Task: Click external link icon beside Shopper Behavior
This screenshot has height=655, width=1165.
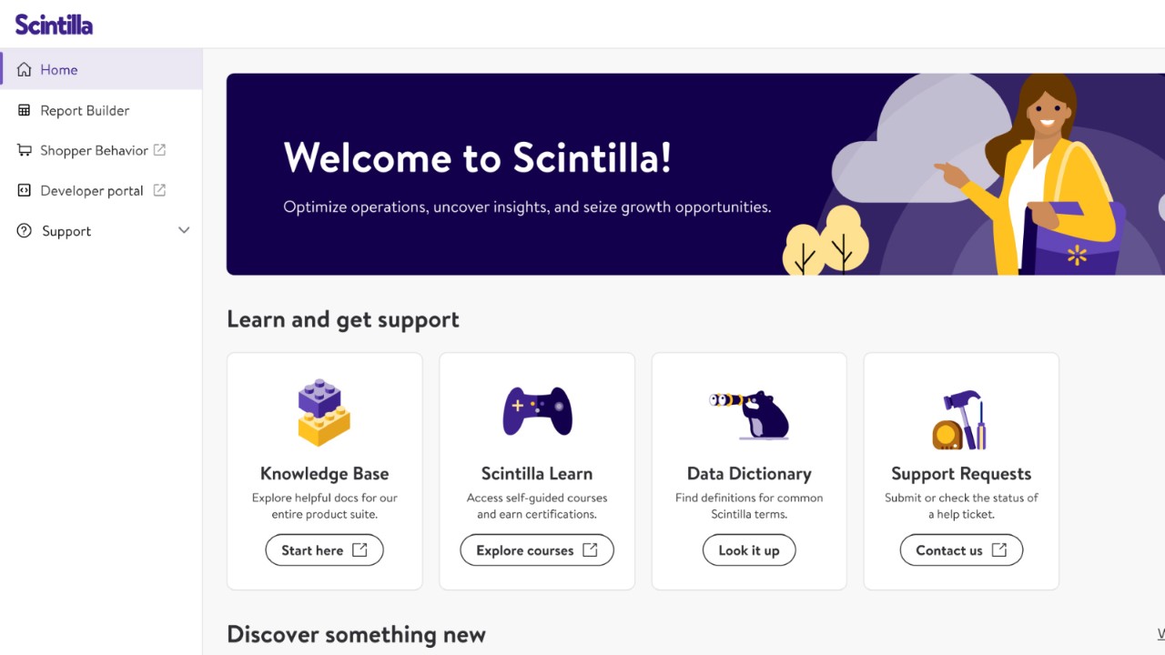Action: click(159, 150)
